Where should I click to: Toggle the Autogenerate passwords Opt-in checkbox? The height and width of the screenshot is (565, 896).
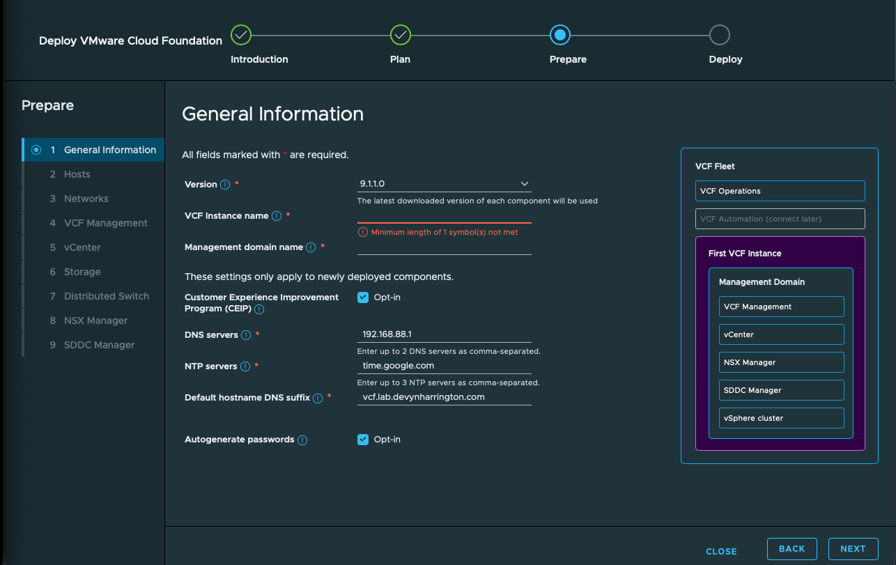363,440
